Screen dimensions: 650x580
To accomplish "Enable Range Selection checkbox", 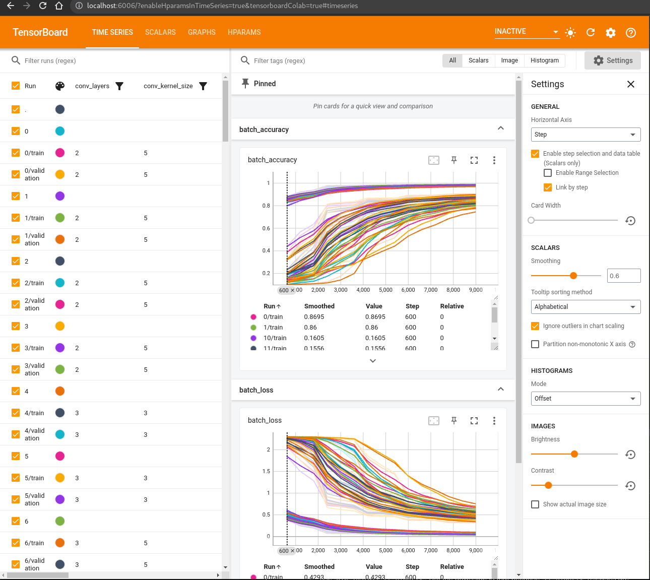I will coord(548,173).
